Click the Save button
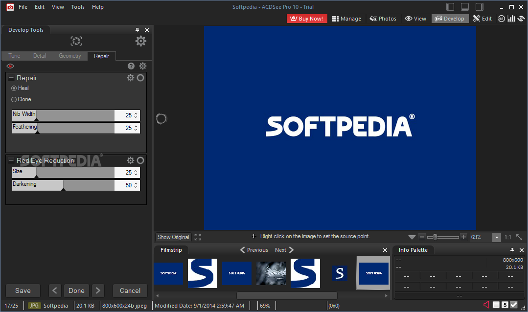The image size is (528, 312). click(x=23, y=290)
